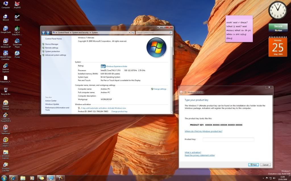The width and height of the screenshot is (291, 181).
Task: Open the volume control in system tray
Action: pyautogui.click(x=274, y=178)
